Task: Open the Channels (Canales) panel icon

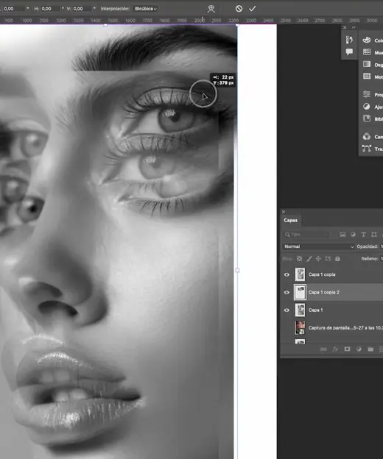Action: tap(367, 136)
